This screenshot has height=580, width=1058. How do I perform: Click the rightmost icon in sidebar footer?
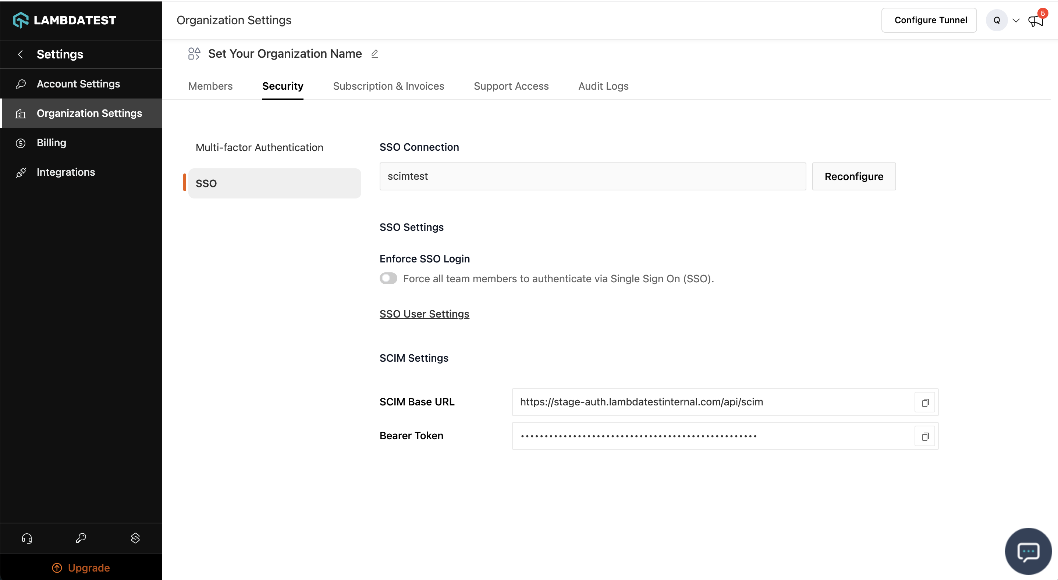[x=135, y=538]
